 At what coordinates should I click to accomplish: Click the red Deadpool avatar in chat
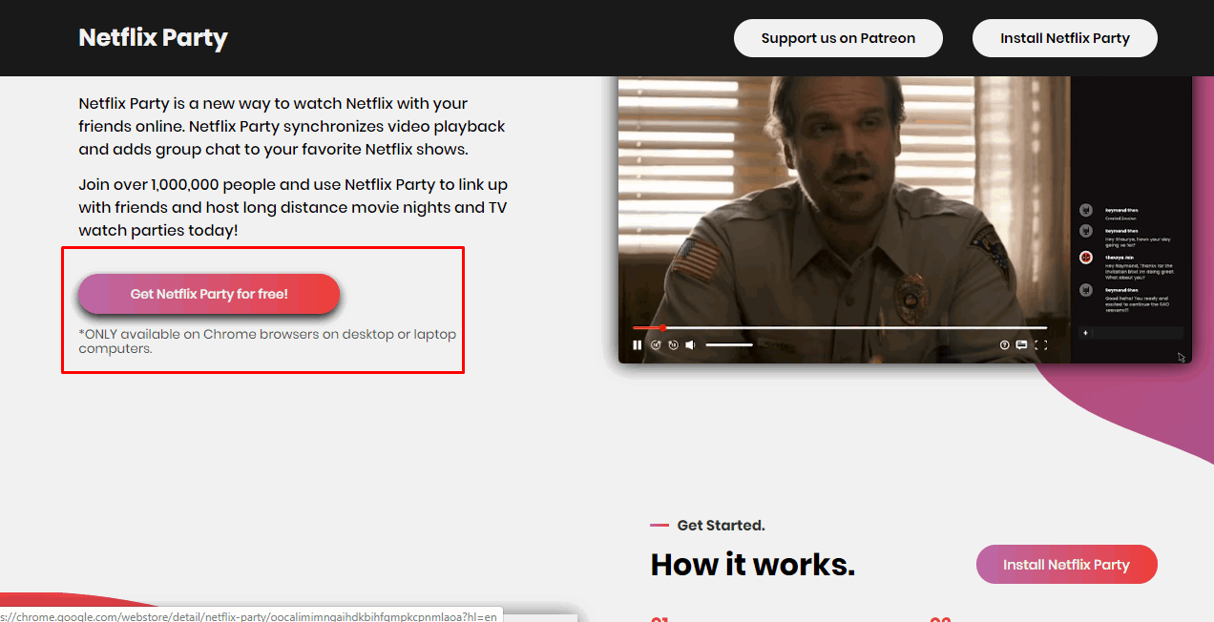click(x=1086, y=258)
